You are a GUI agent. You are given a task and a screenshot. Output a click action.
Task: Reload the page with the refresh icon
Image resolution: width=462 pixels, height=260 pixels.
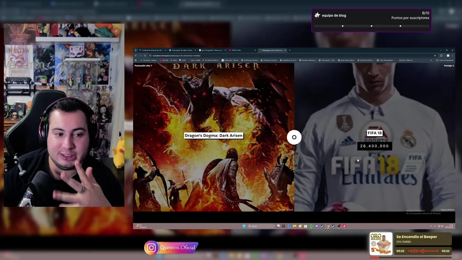tap(145, 56)
